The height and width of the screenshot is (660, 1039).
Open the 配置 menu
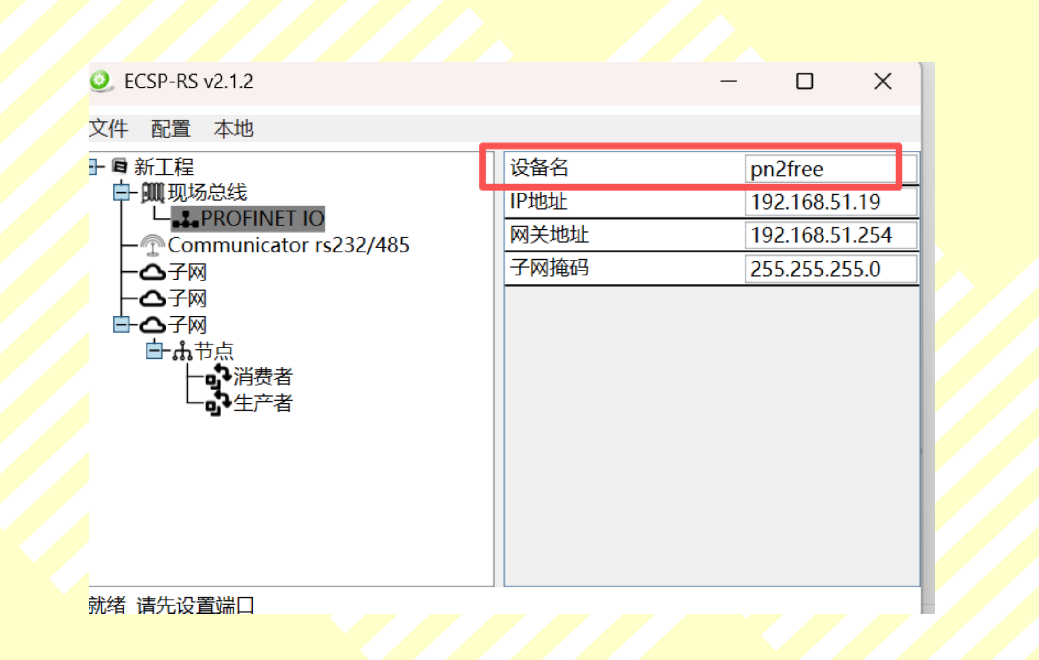point(170,128)
